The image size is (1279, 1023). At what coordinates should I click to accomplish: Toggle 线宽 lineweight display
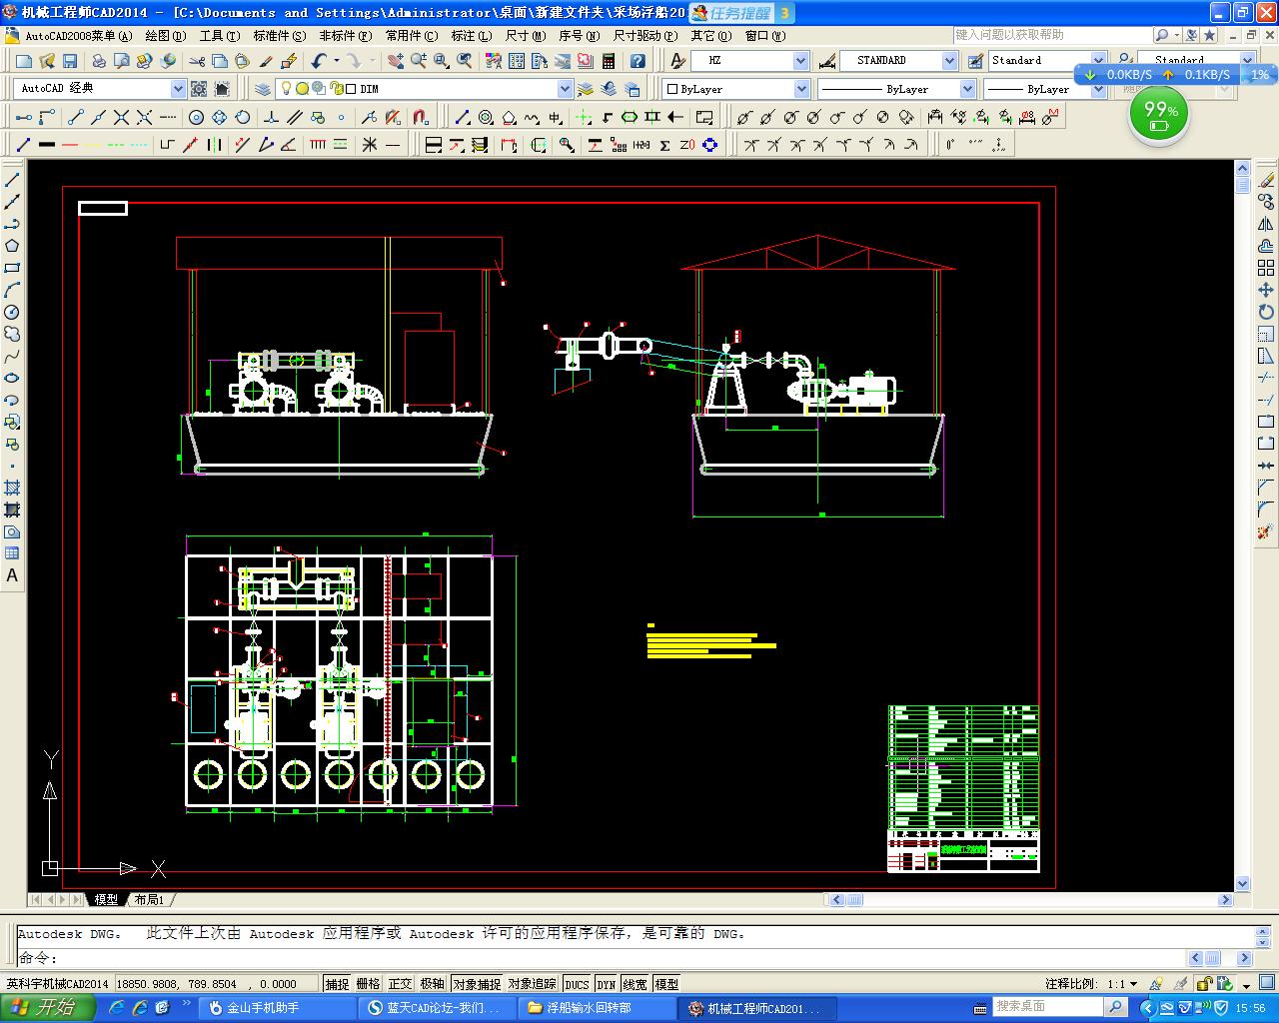coord(635,984)
